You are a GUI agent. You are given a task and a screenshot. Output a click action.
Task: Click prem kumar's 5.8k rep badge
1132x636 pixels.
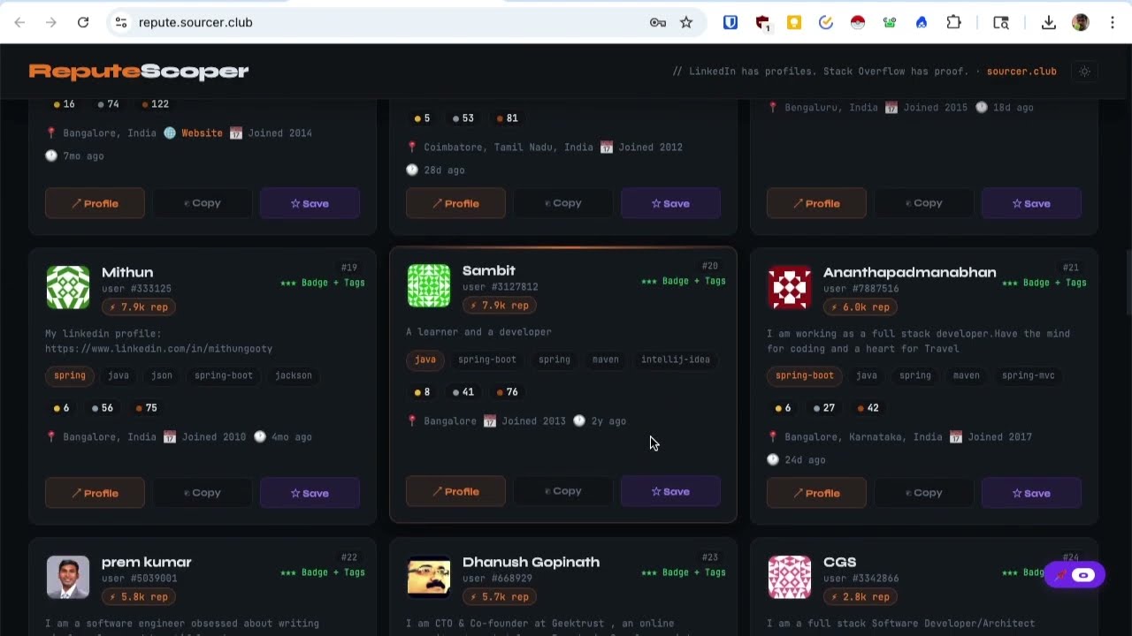coord(139,596)
